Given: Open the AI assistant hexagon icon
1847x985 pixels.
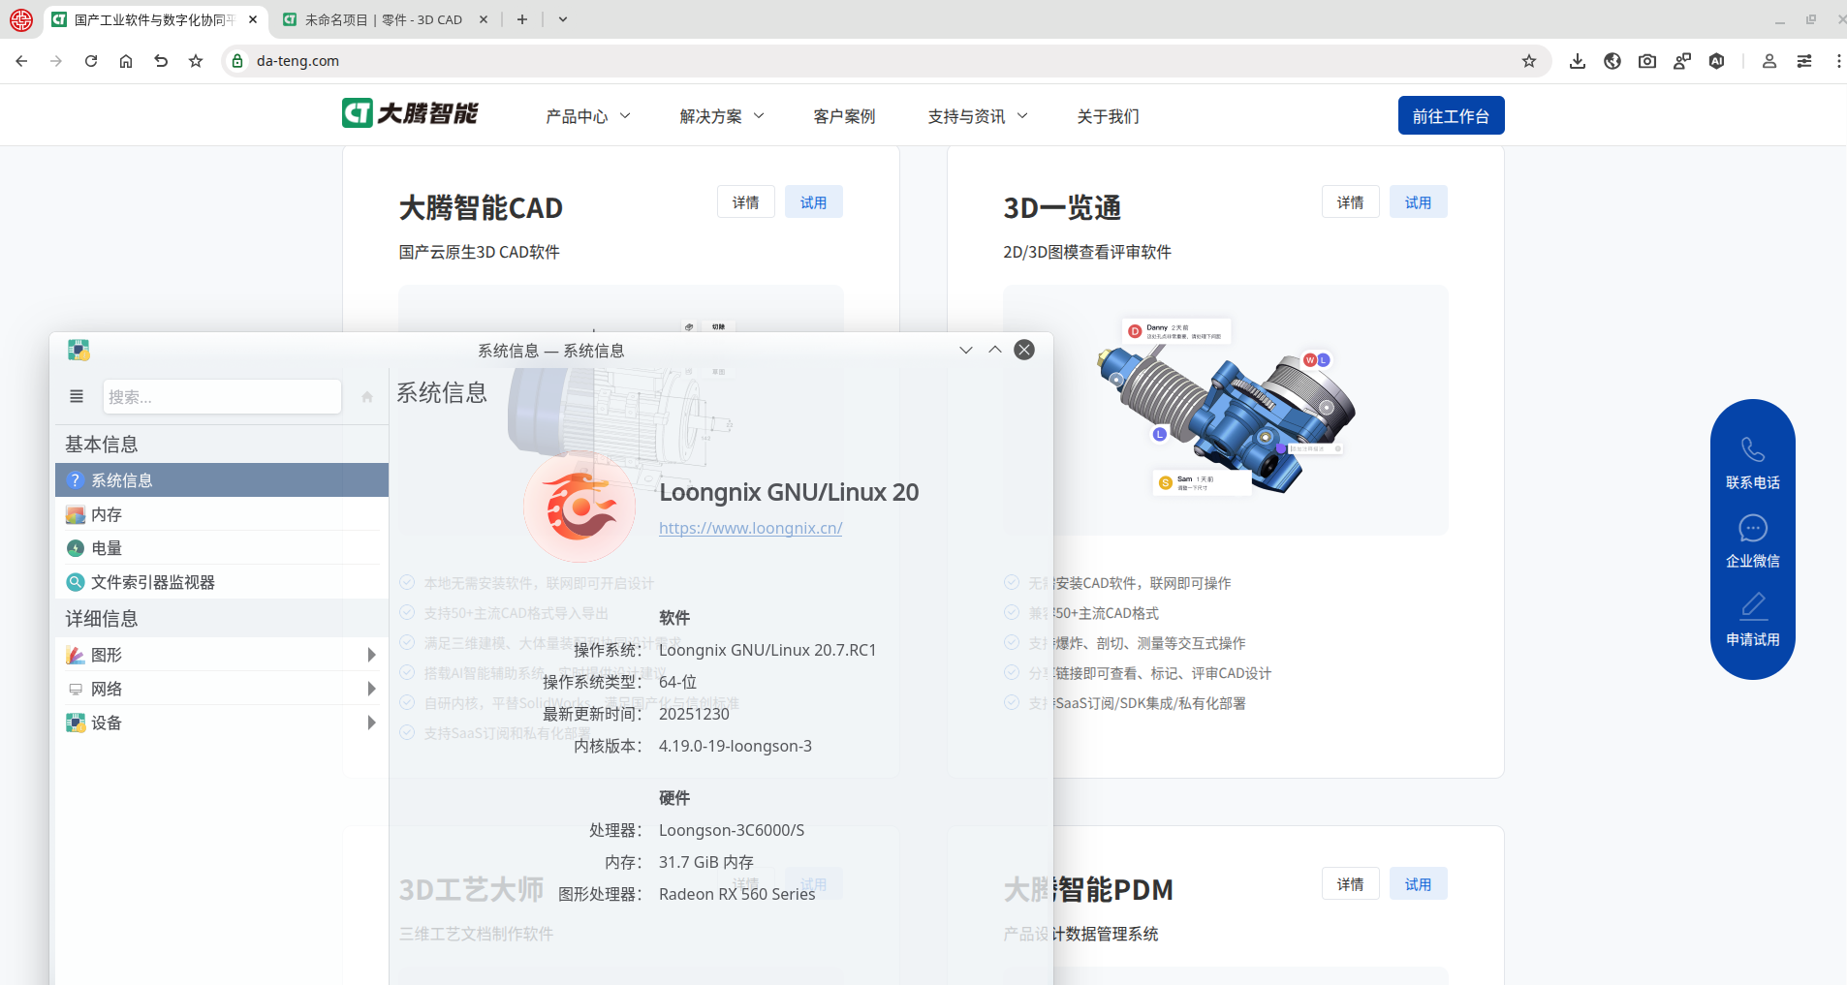Looking at the screenshot, I should (1717, 61).
